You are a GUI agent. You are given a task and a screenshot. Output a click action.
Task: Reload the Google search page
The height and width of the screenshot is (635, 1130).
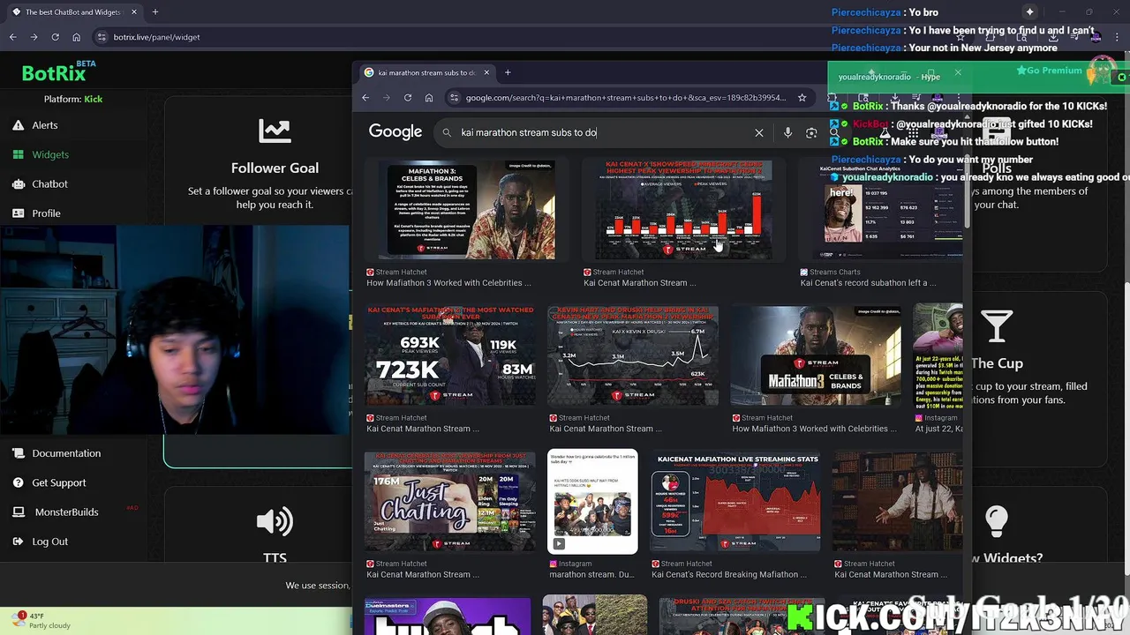[x=408, y=98]
